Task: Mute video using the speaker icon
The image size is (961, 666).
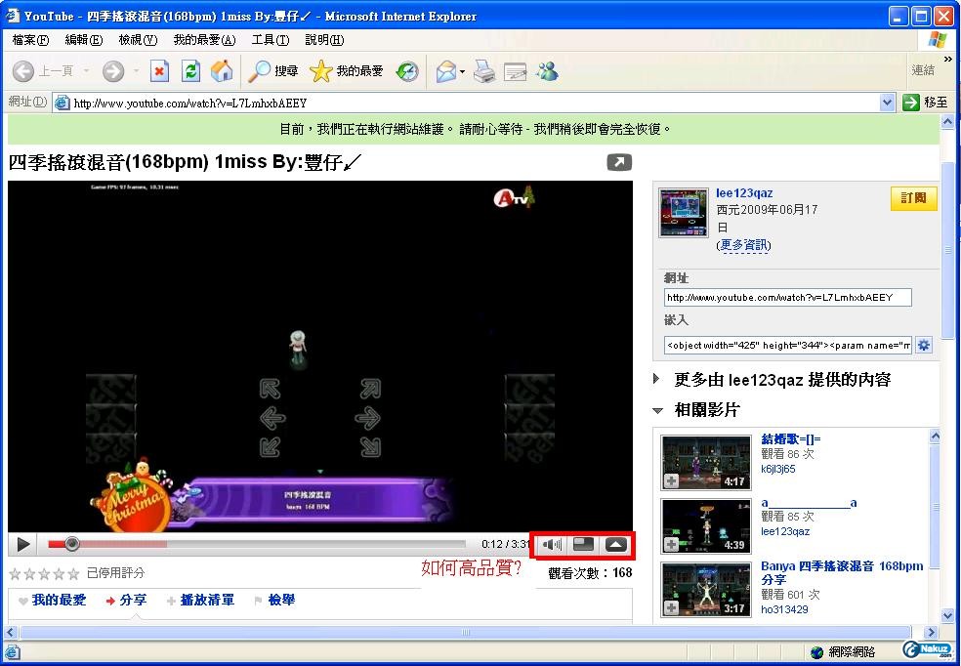Action: 552,544
